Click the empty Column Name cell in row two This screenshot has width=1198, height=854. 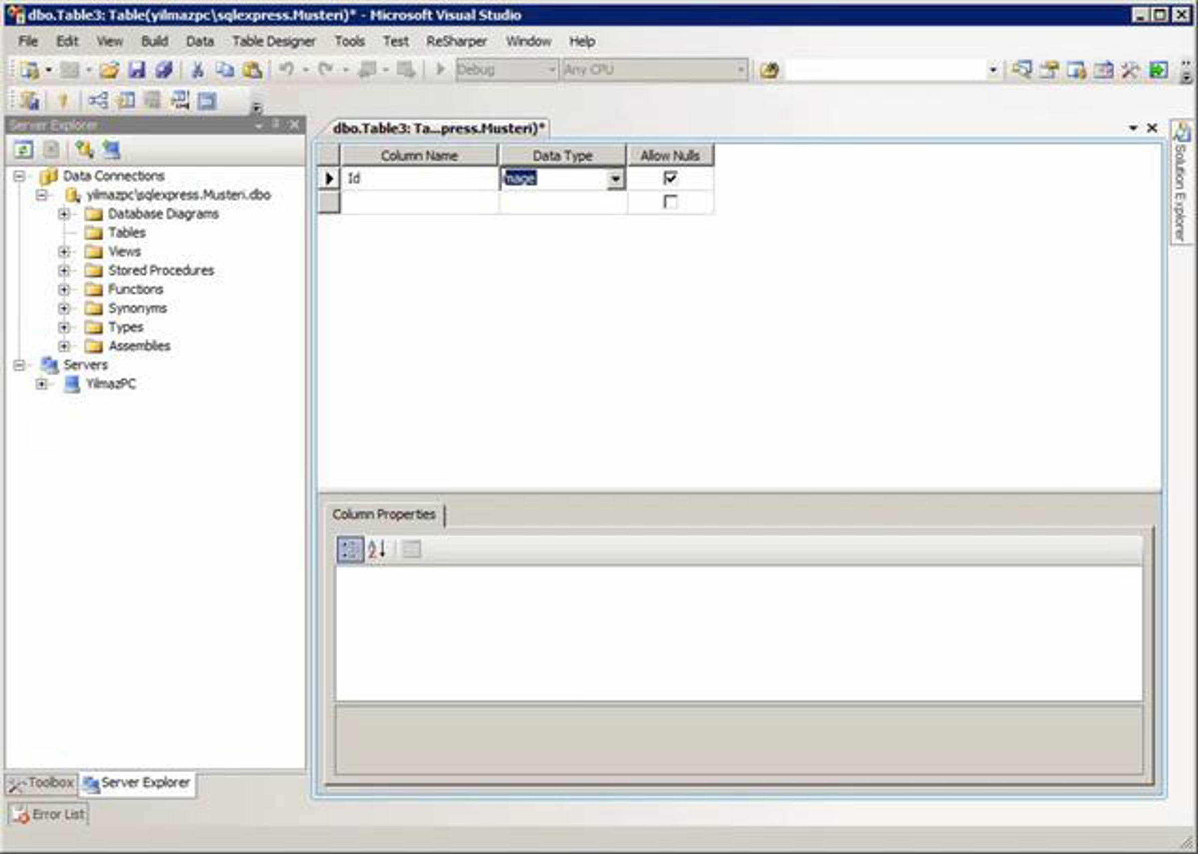[419, 202]
